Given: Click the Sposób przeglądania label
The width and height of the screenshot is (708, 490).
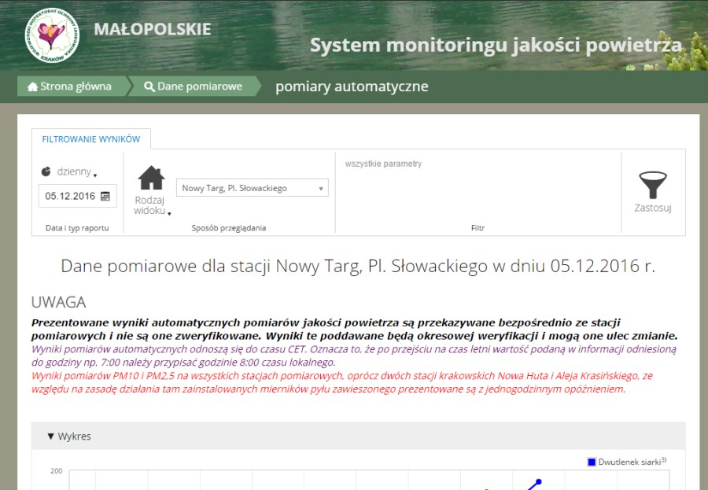Looking at the screenshot, I should pyautogui.click(x=228, y=228).
